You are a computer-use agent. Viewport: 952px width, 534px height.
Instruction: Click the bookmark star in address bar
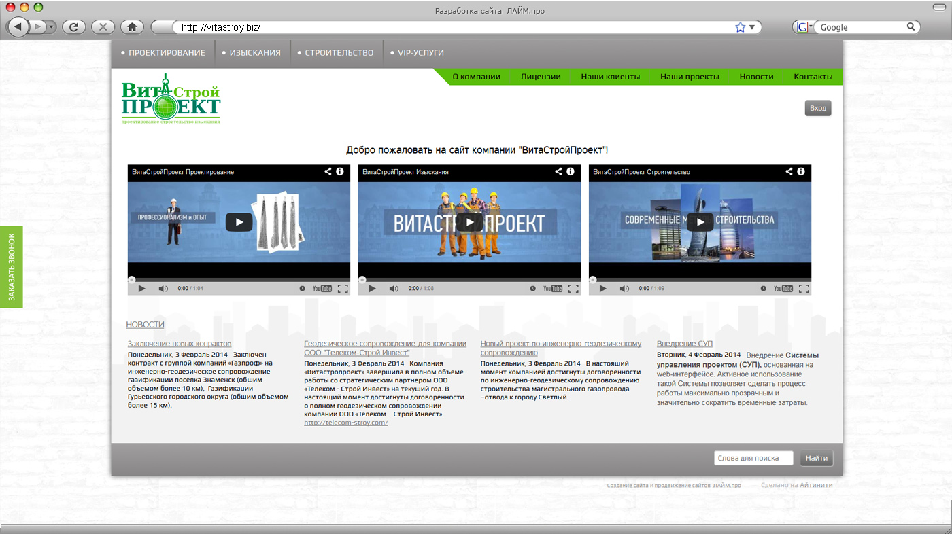tap(740, 27)
